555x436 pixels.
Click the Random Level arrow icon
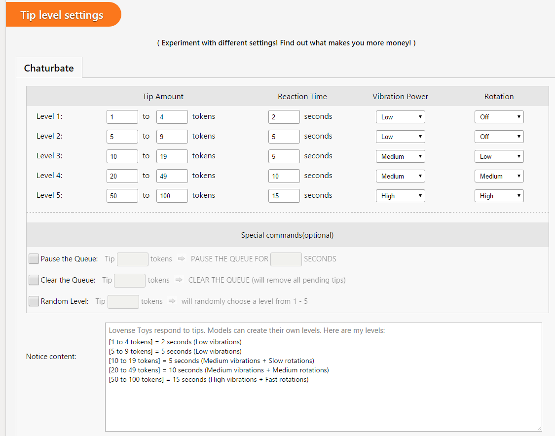pyautogui.click(x=172, y=301)
